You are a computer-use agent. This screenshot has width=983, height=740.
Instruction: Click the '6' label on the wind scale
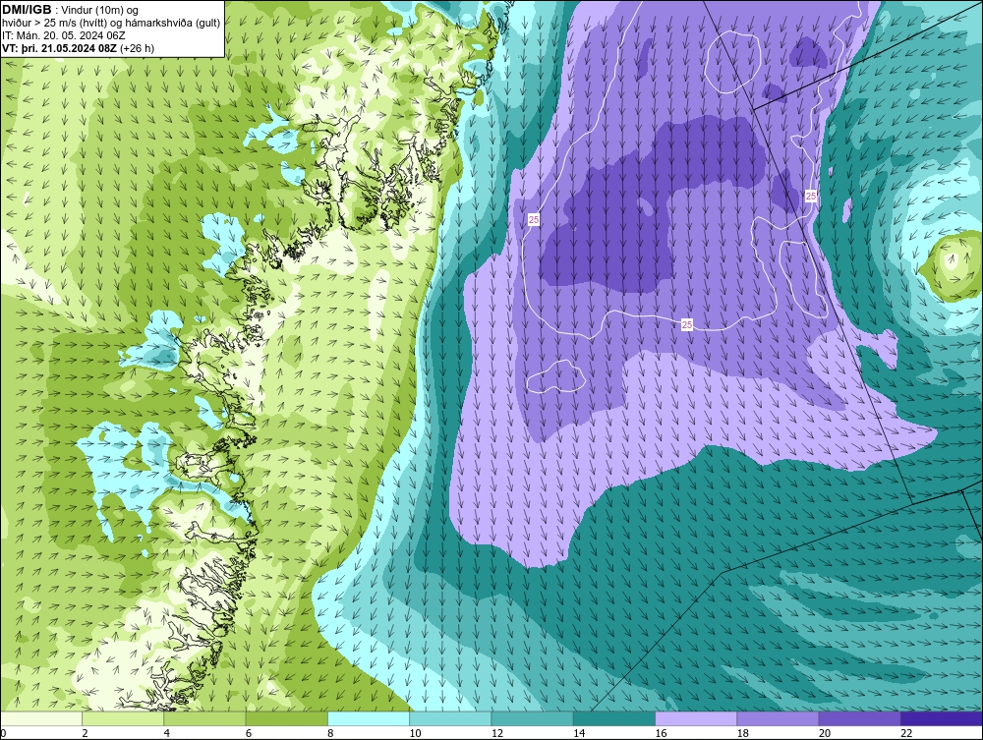(249, 734)
